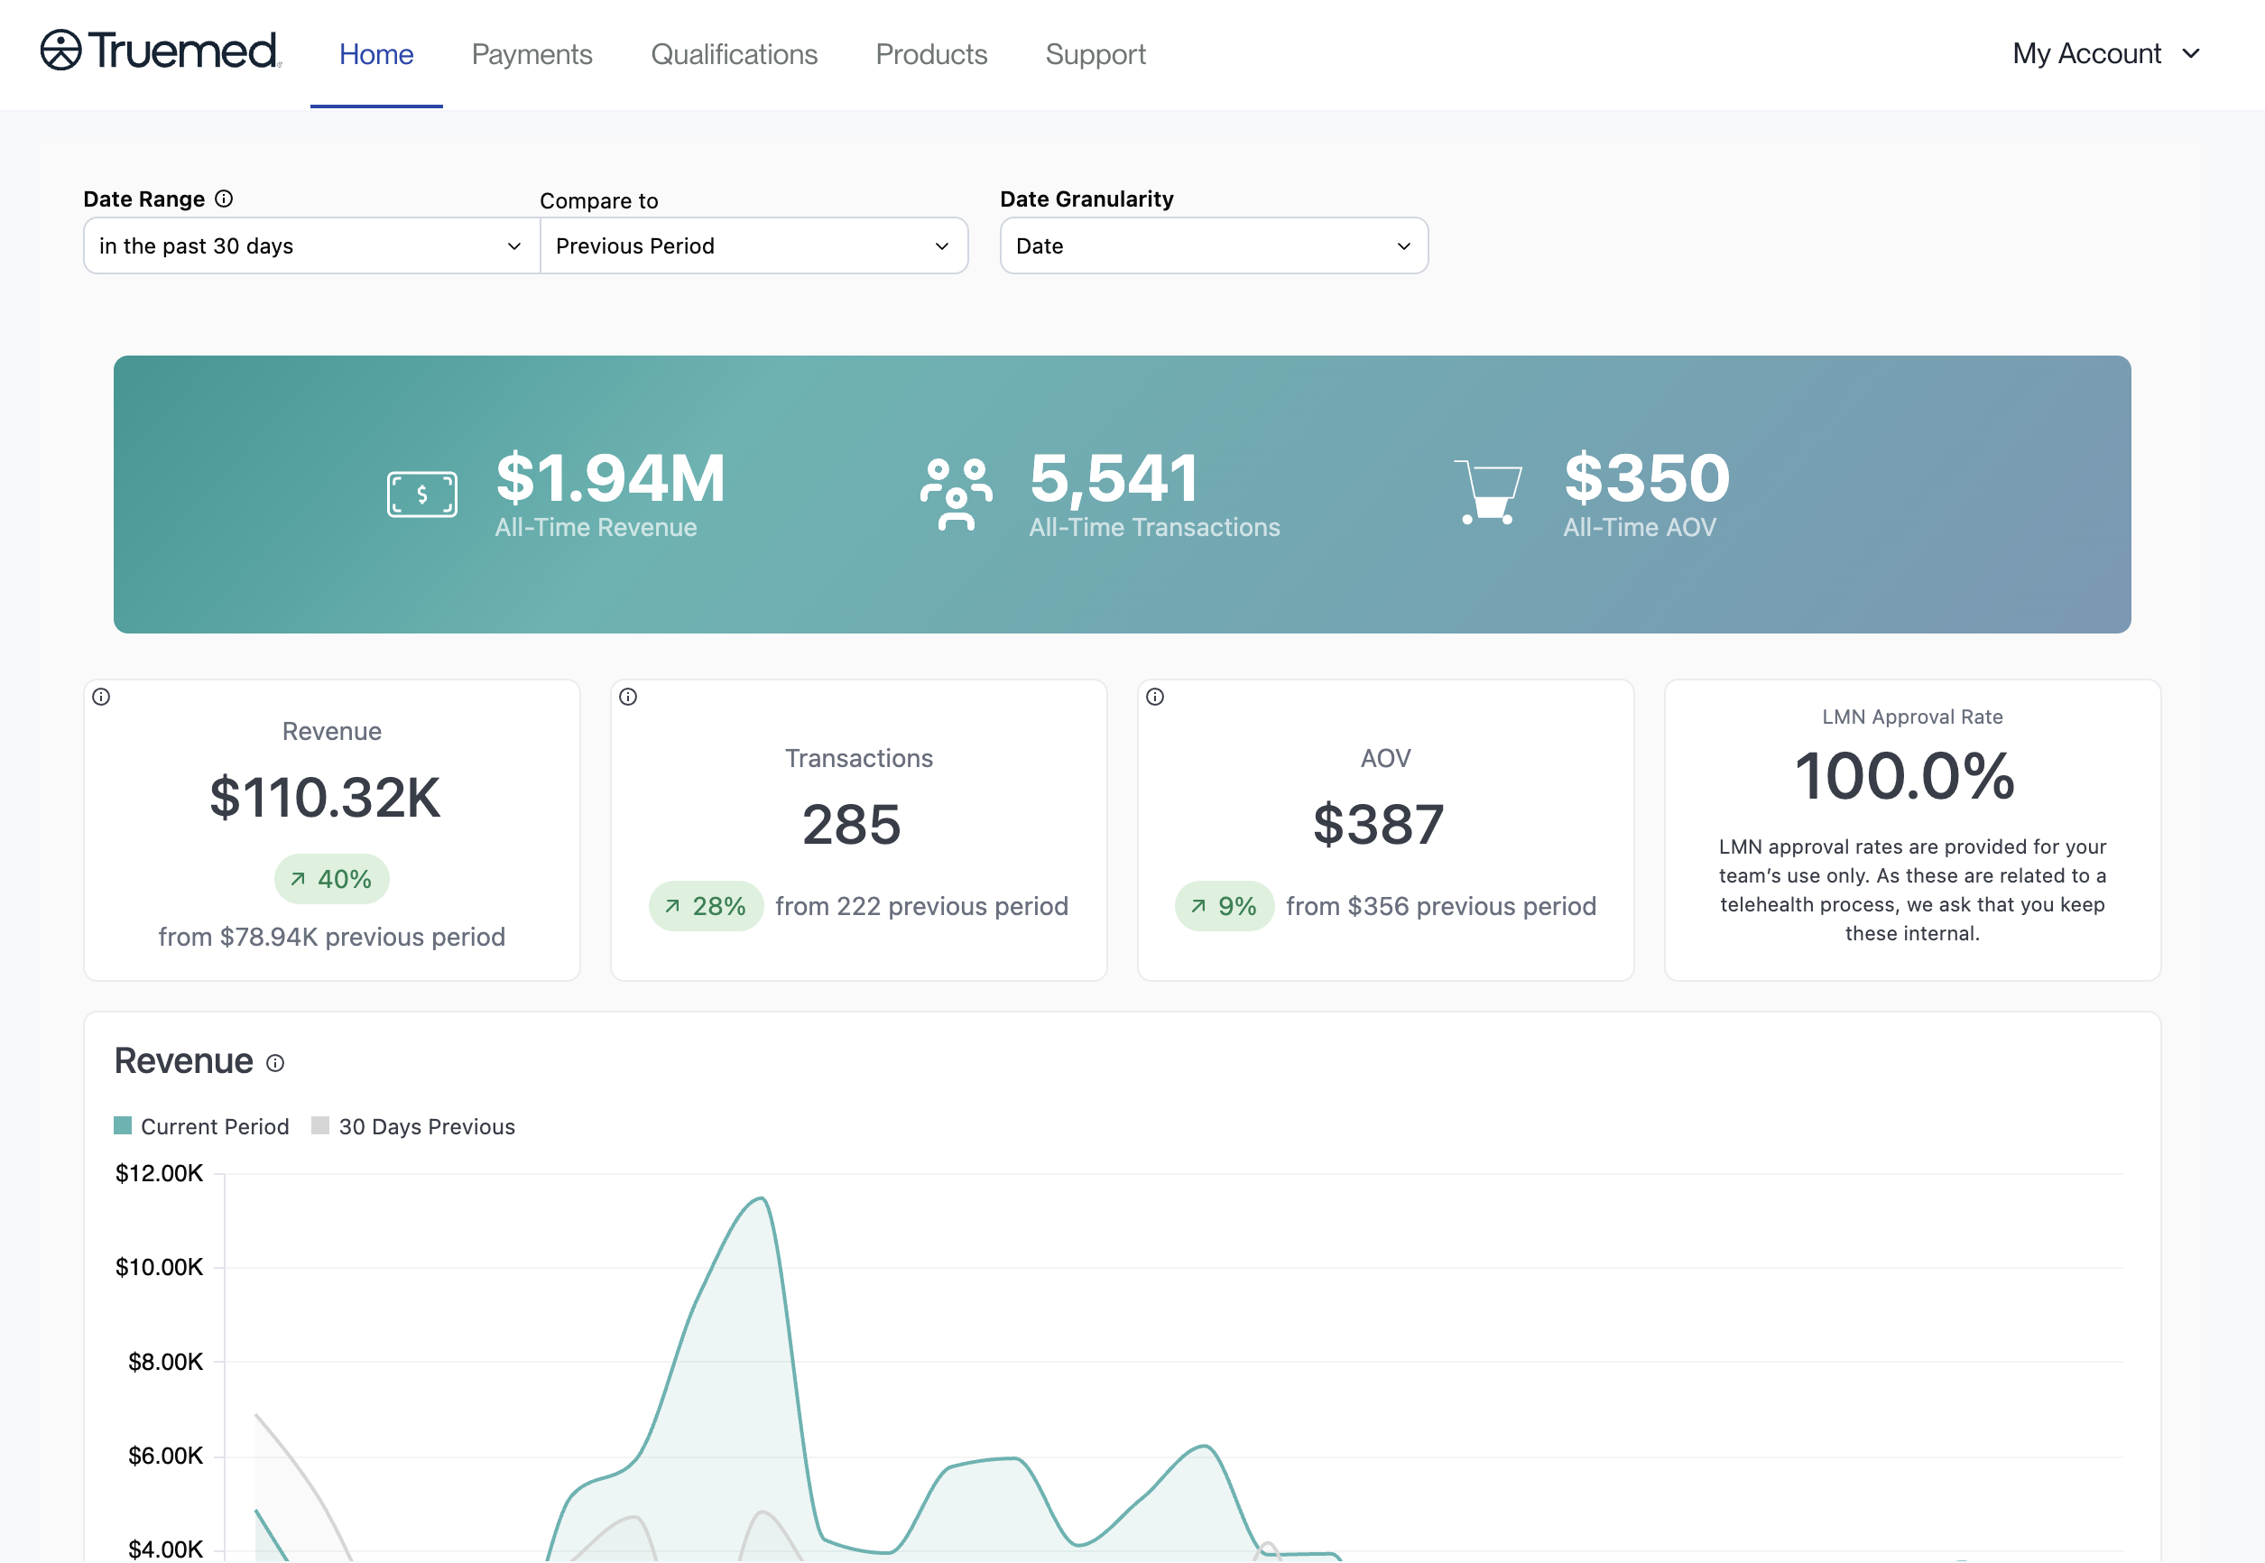Click the Revenue chart heading
2265x1563 pixels.
coord(184,1061)
